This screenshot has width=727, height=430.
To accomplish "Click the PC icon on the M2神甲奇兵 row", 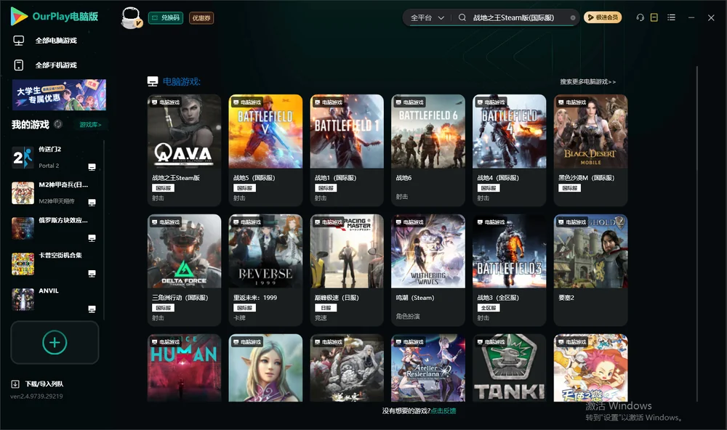I will click(x=92, y=203).
